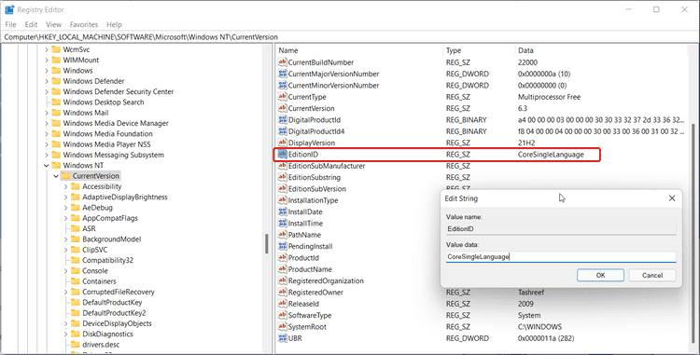
Task: Click the CurrentBuildNumber string value icon
Action: pyautogui.click(x=282, y=62)
